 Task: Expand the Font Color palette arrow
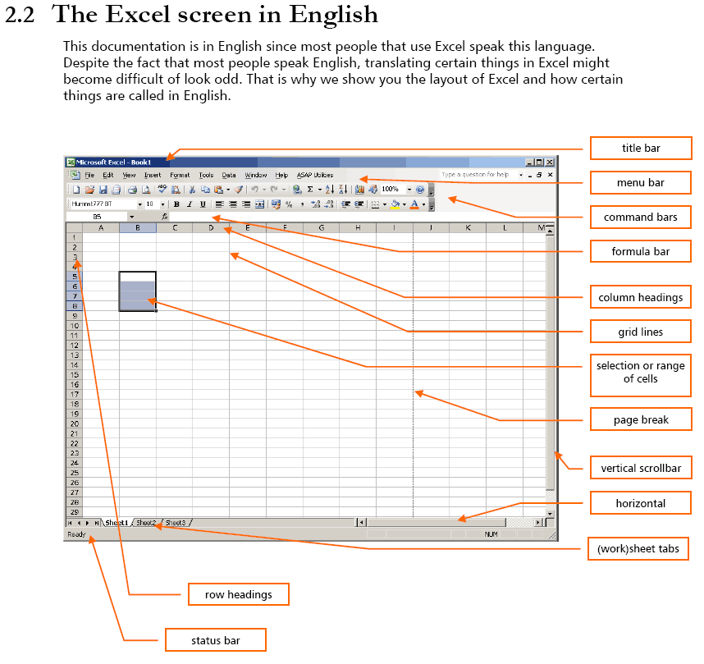coord(423,204)
